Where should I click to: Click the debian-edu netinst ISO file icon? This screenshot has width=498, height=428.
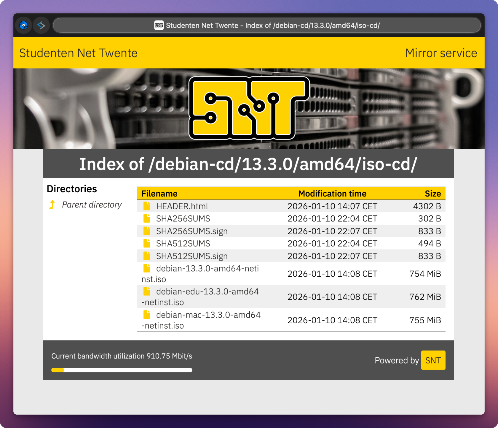click(x=146, y=291)
